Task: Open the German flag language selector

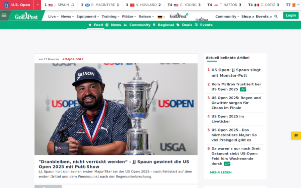Action: pyautogui.click(x=161, y=17)
